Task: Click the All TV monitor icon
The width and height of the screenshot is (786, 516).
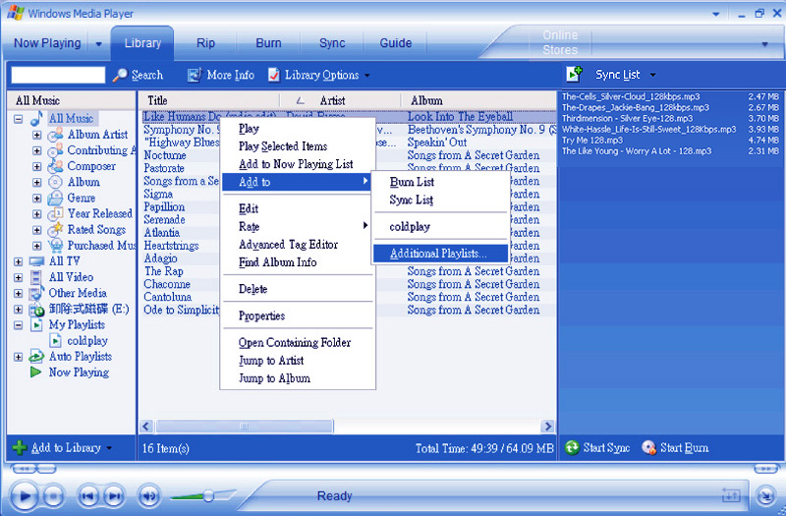Action: 36,261
